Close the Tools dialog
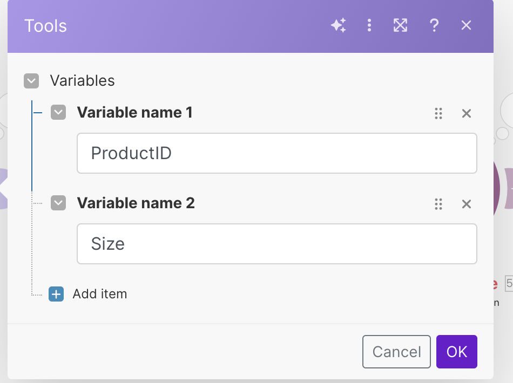Image resolution: width=513 pixels, height=383 pixels. tap(467, 25)
